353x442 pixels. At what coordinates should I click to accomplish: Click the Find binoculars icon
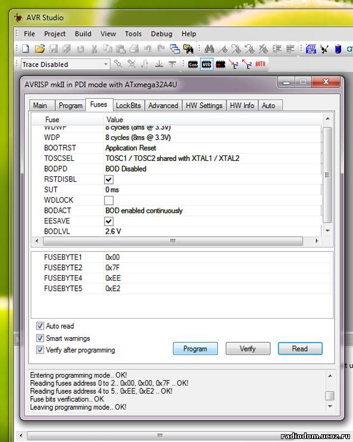click(x=210, y=49)
